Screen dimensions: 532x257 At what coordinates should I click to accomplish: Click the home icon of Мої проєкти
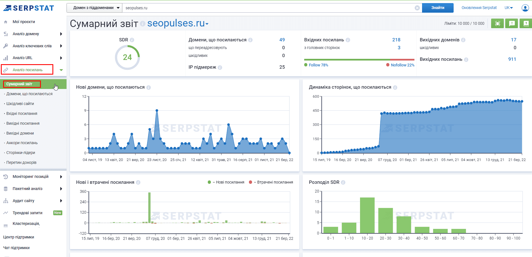pyautogui.click(x=6, y=22)
